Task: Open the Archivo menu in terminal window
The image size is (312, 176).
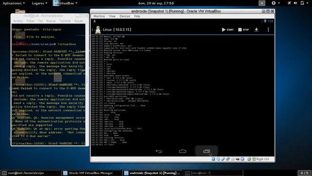Action: 18,21
